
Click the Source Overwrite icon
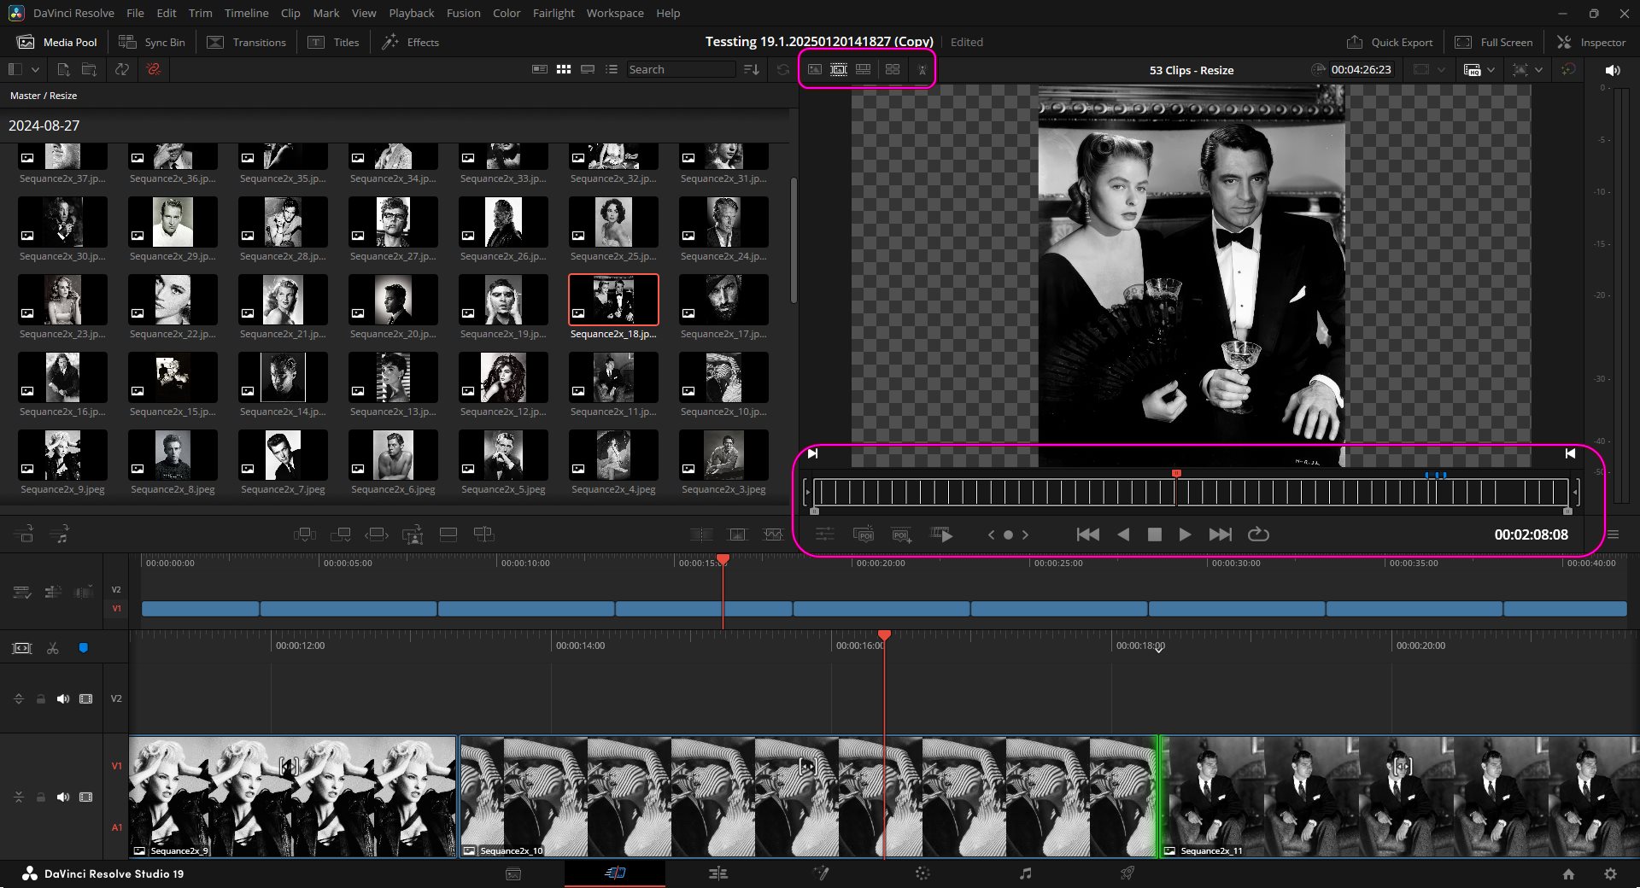(484, 535)
